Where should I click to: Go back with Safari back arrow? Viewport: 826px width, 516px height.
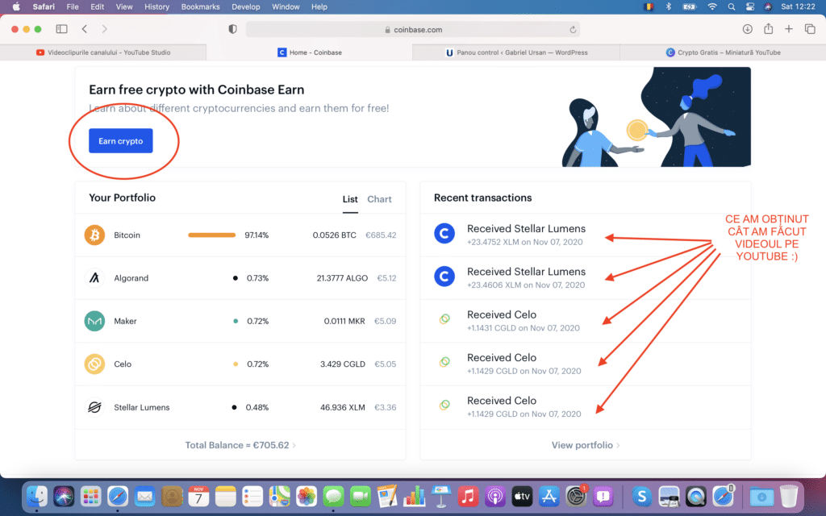[85, 29]
